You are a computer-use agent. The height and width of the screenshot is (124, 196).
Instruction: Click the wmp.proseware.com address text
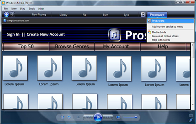18,21
